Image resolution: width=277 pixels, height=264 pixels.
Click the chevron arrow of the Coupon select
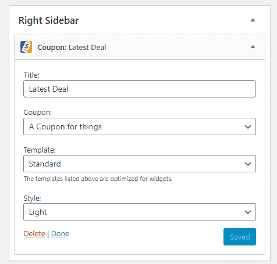point(248,127)
